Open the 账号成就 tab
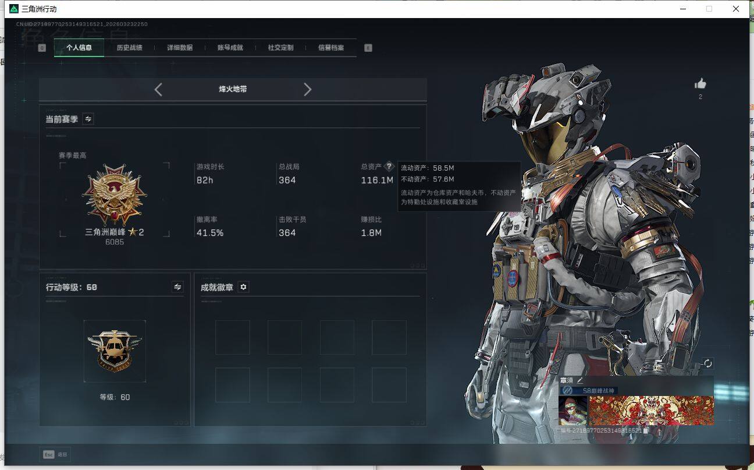Image resolution: width=754 pixels, height=470 pixels. (230, 48)
